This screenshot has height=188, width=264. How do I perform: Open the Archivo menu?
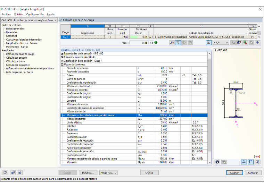point(6,15)
